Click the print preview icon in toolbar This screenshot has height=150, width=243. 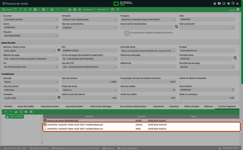point(43,9)
